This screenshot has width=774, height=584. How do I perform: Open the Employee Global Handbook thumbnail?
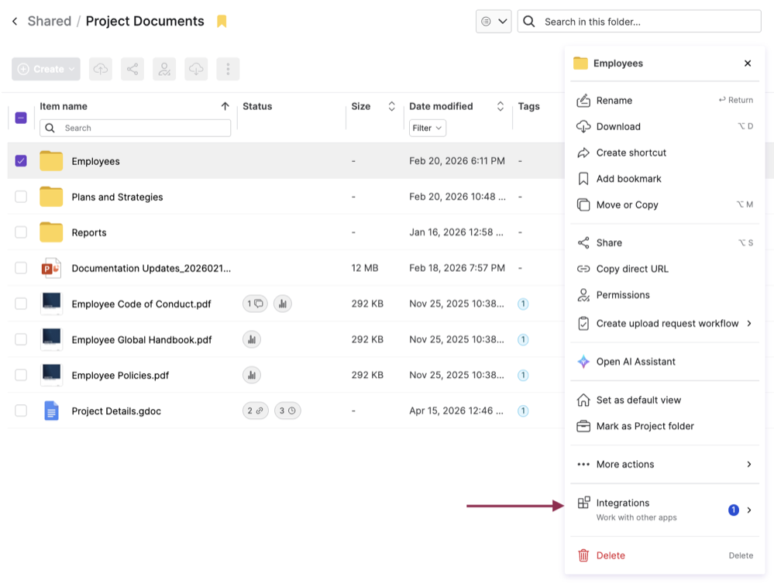pyautogui.click(x=51, y=339)
